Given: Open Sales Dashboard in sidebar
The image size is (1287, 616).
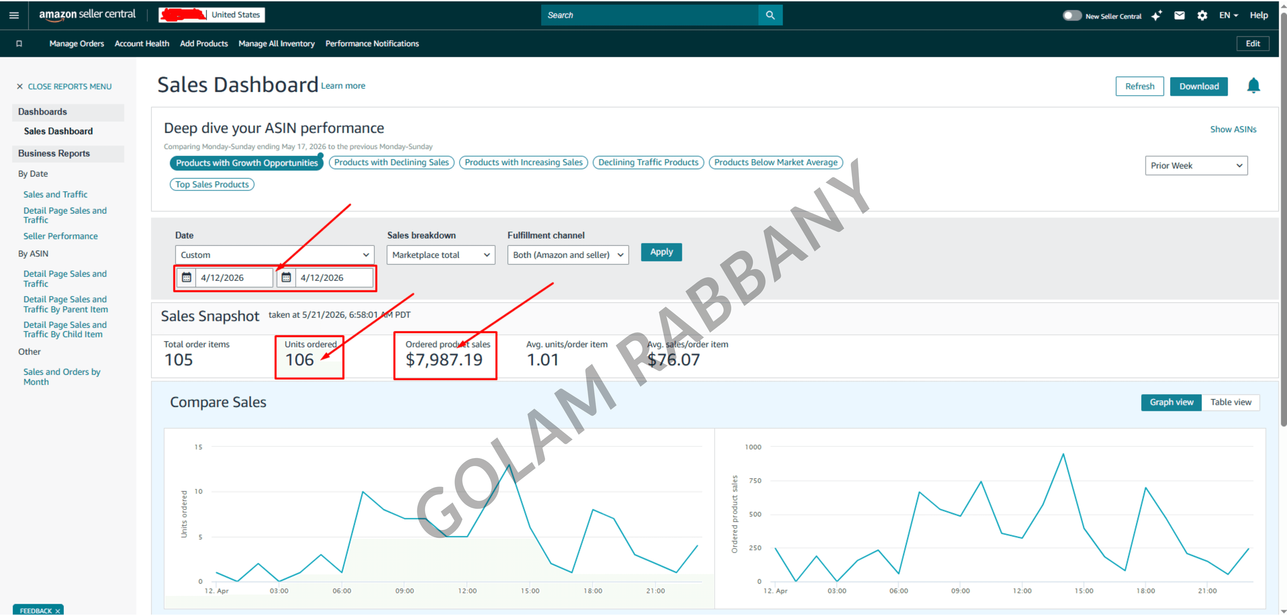Looking at the screenshot, I should (58, 131).
